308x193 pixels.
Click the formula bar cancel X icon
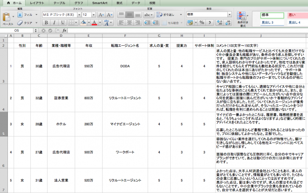(x=44, y=30)
